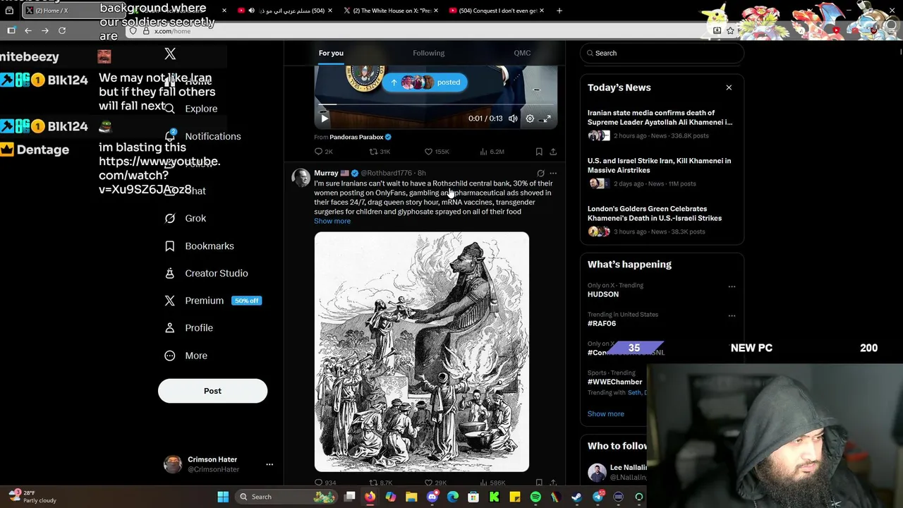Open the engraving image in Murray's post

(422, 351)
